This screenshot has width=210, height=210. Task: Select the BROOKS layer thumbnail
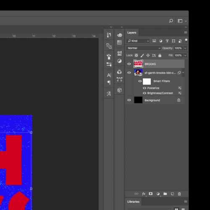[138, 64]
